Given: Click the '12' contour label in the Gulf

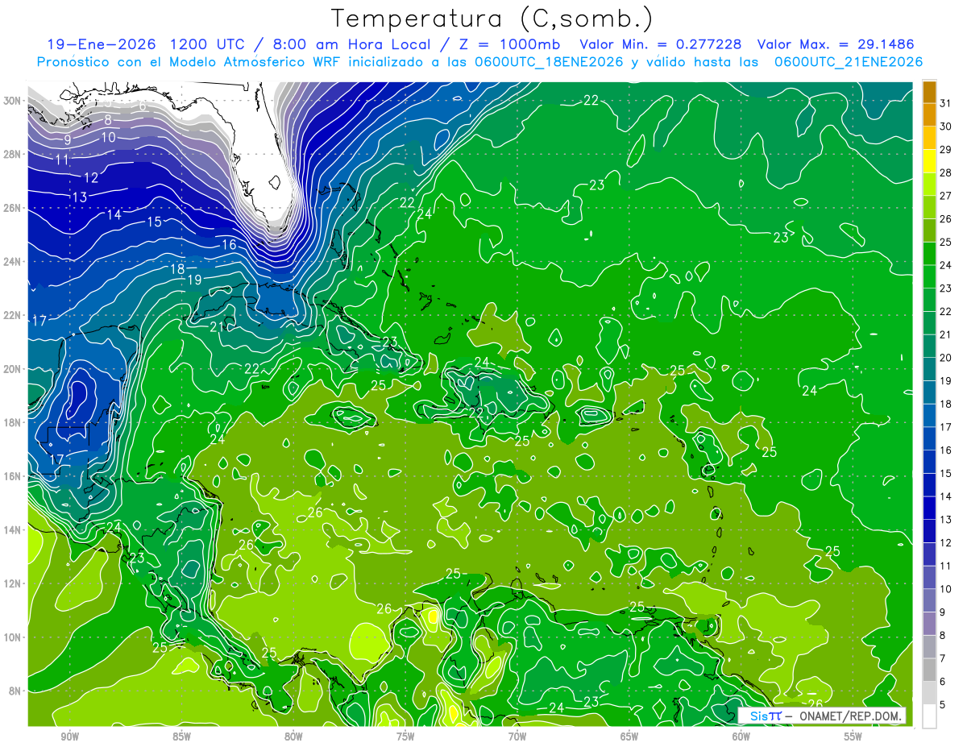Looking at the screenshot, I should pyautogui.click(x=91, y=177).
